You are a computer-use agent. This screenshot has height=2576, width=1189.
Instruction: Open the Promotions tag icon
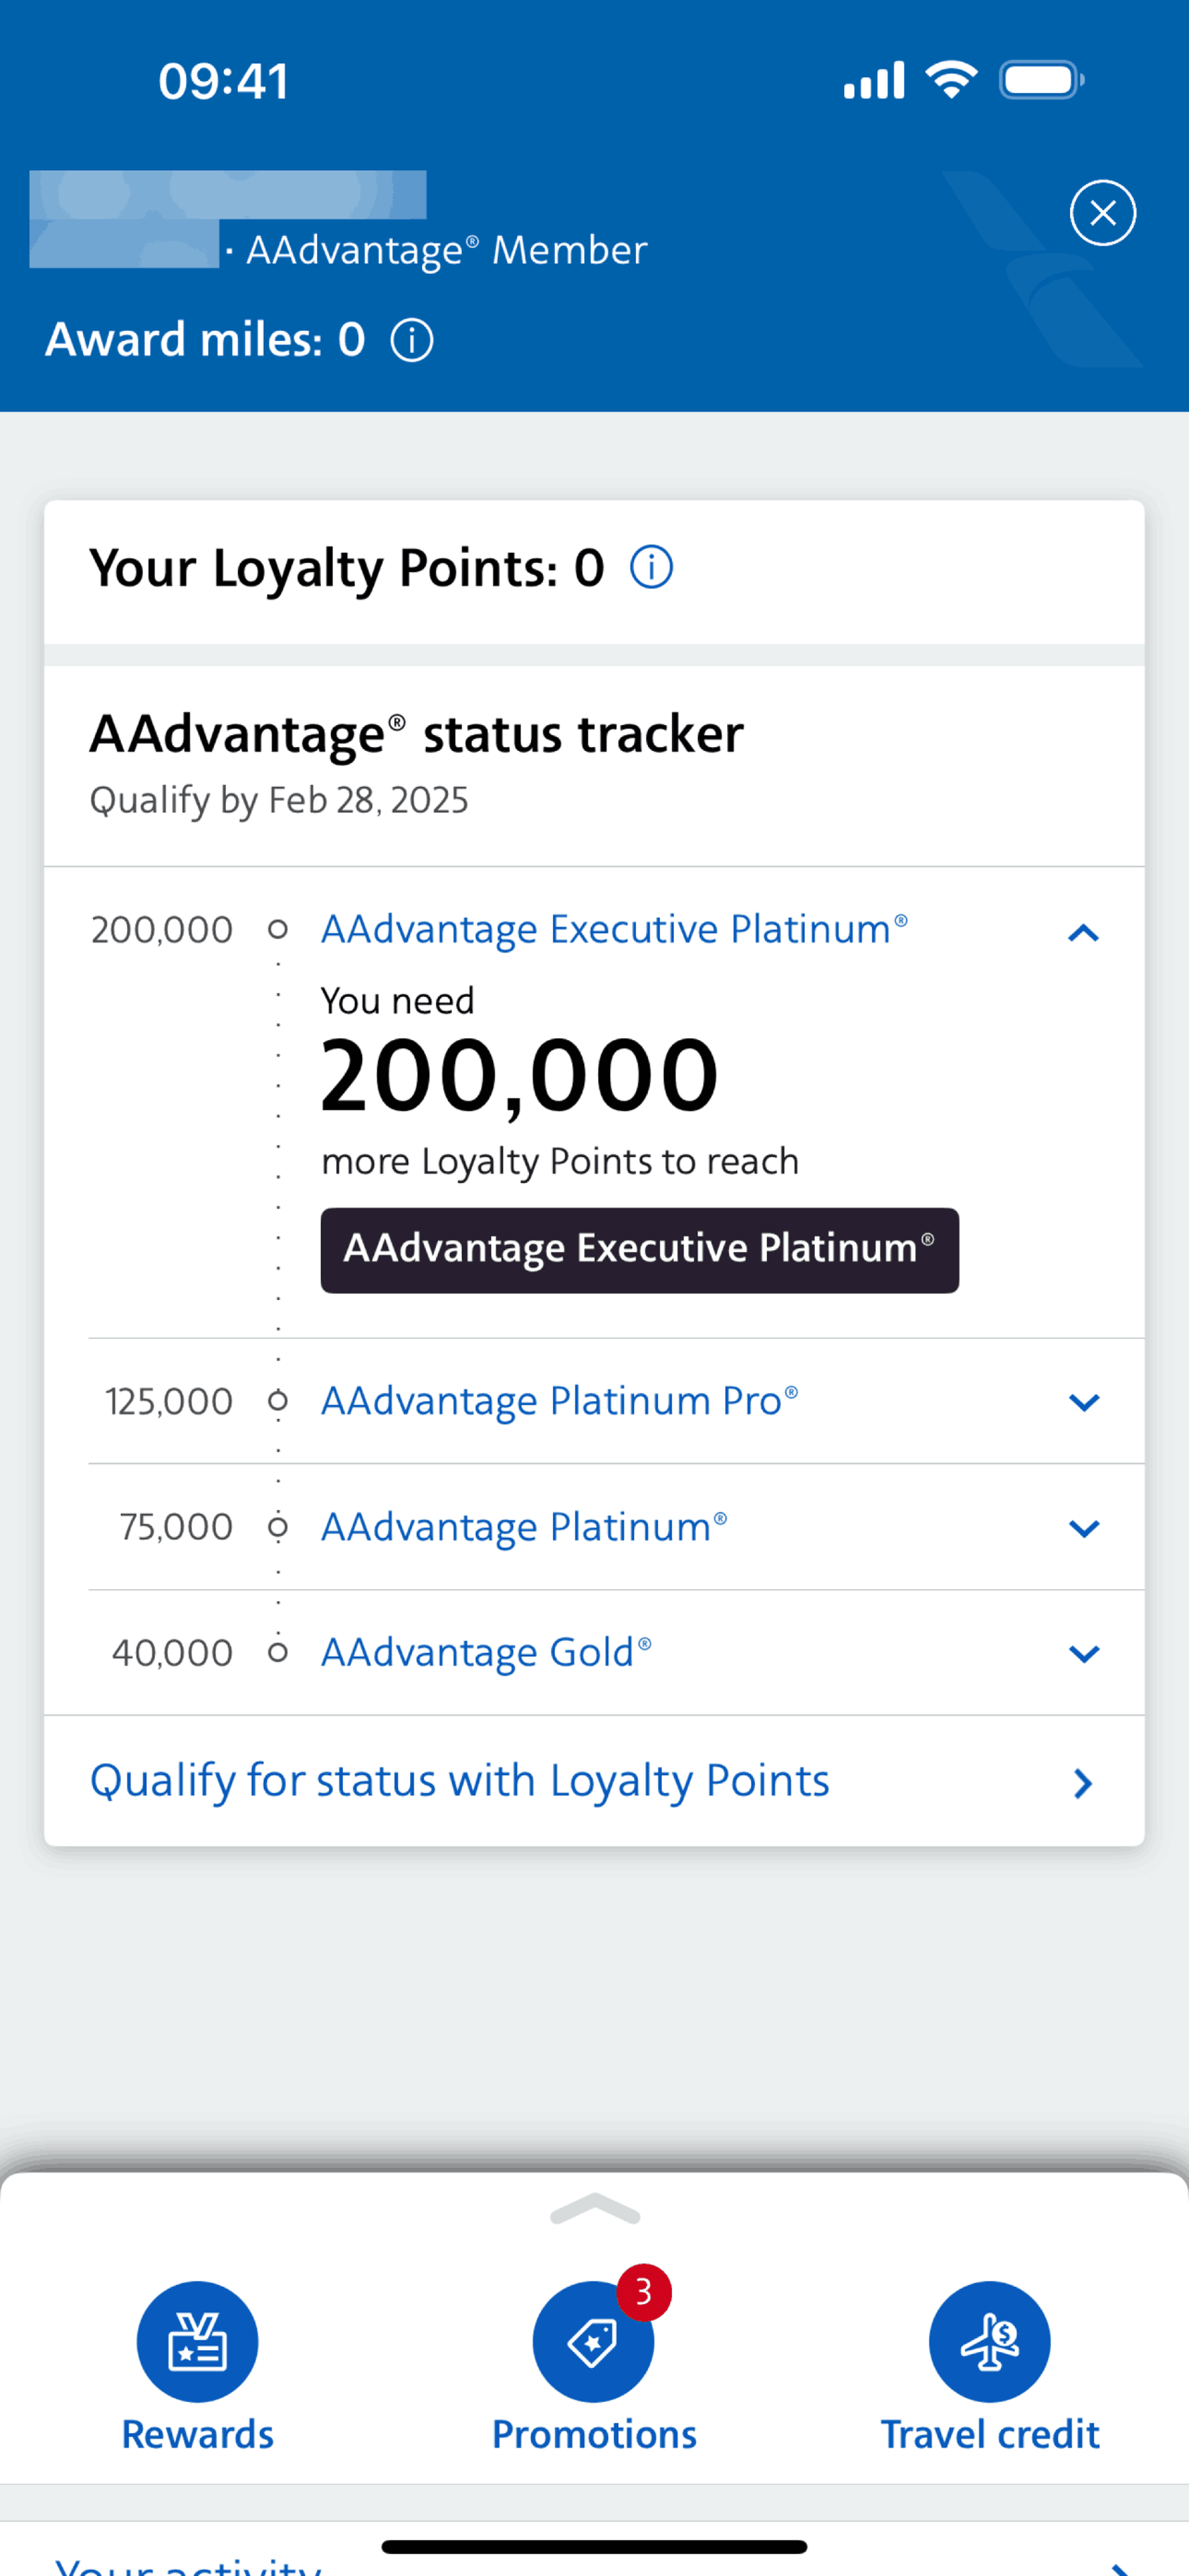593,2341
